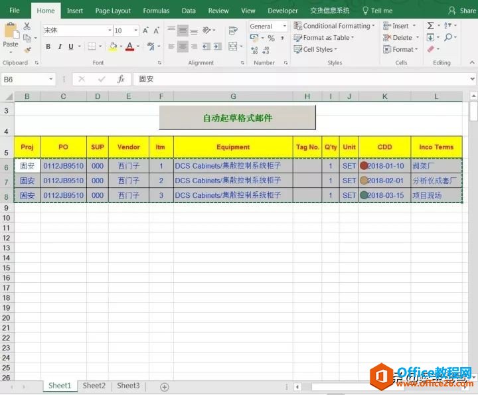Add a new sheet with plus icon
The image size is (478, 395).
click(x=165, y=387)
